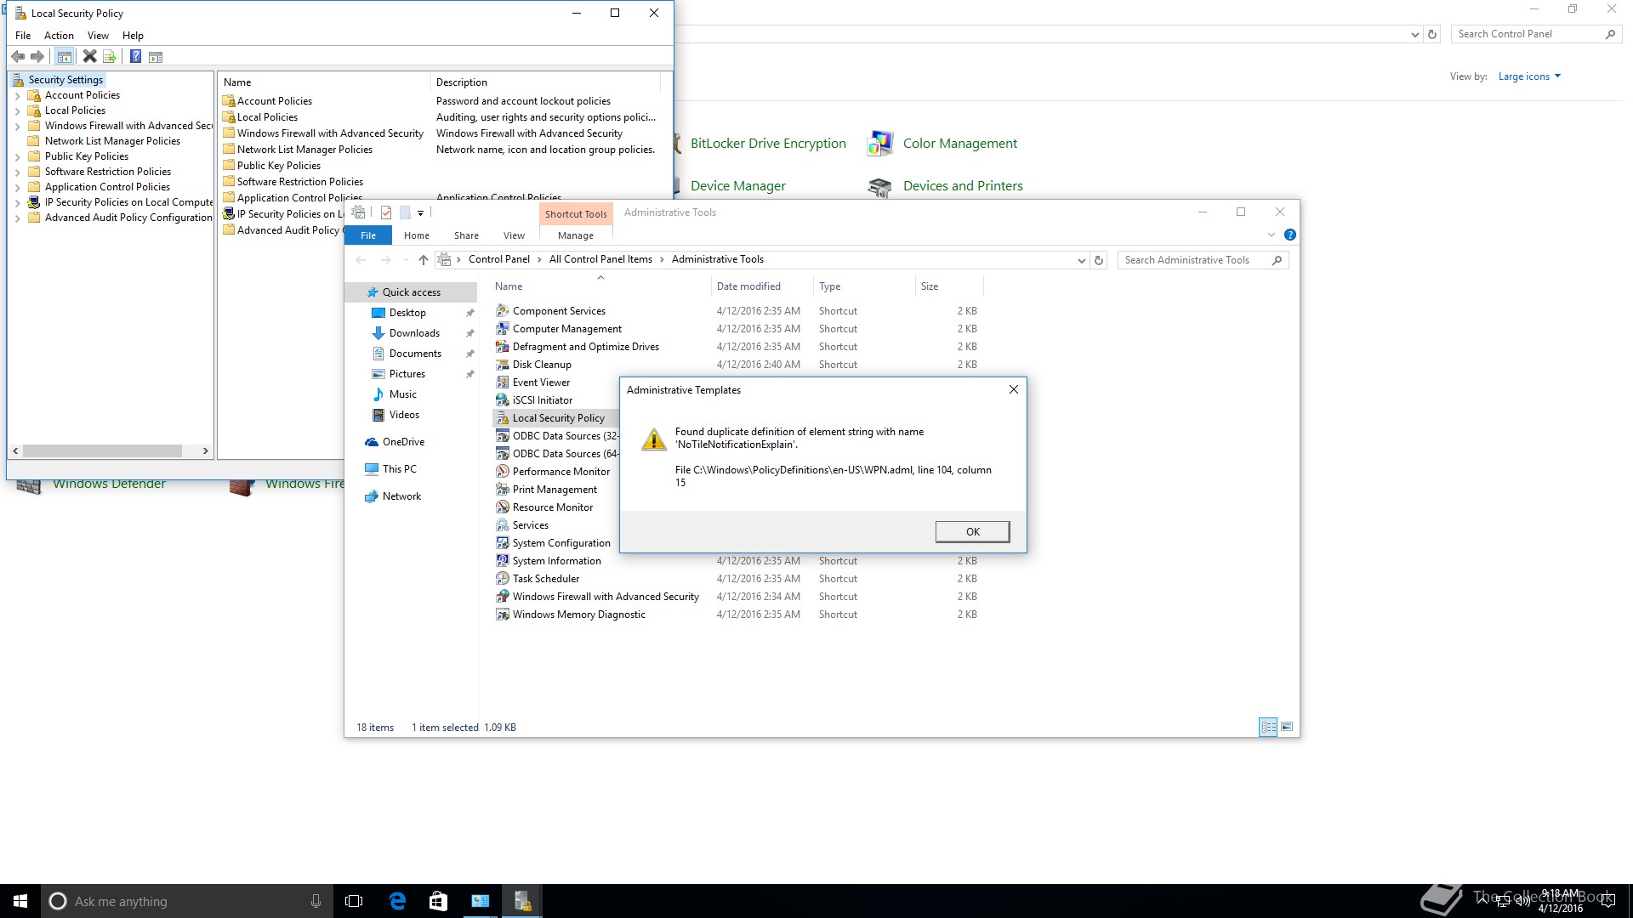Click the Delete (X) toolbar icon
This screenshot has width=1633, height=918.
(x=89, y=56)
